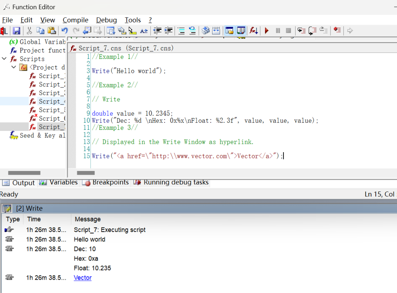
Task: Switch to the Breakpoints tab
Action: tap(106, 182)
